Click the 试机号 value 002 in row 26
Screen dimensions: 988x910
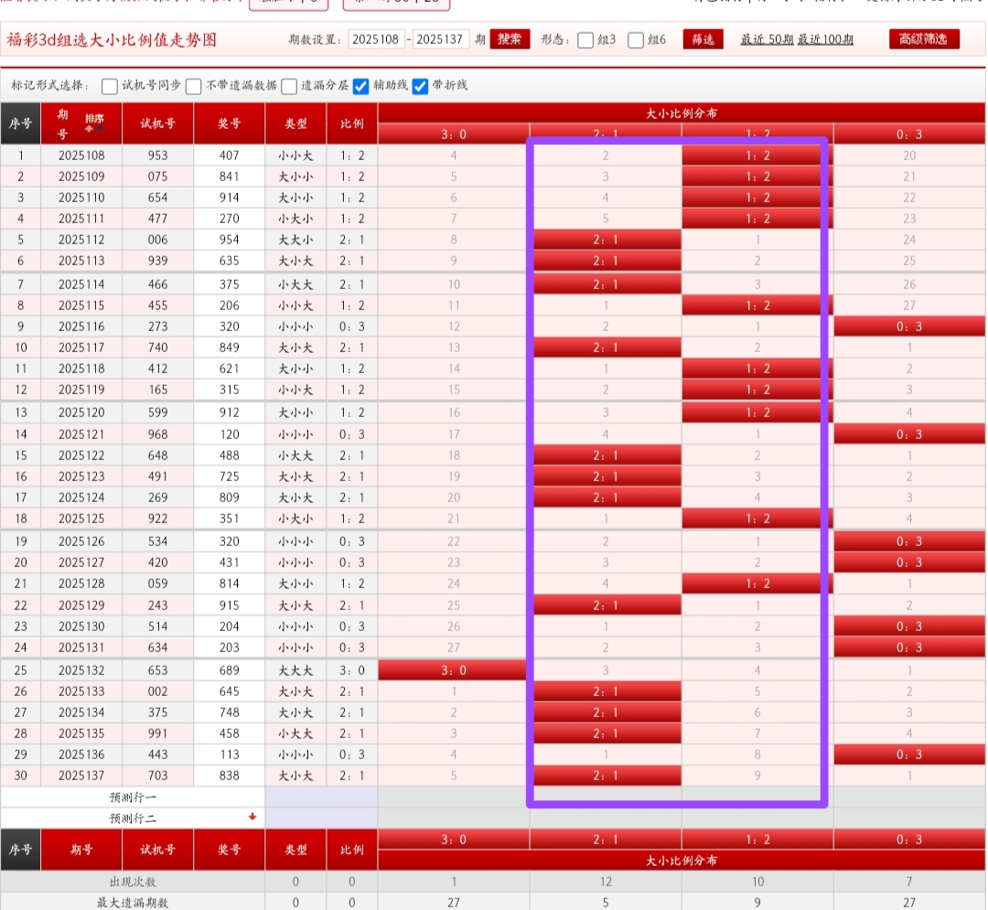click(x=157, y=691)
